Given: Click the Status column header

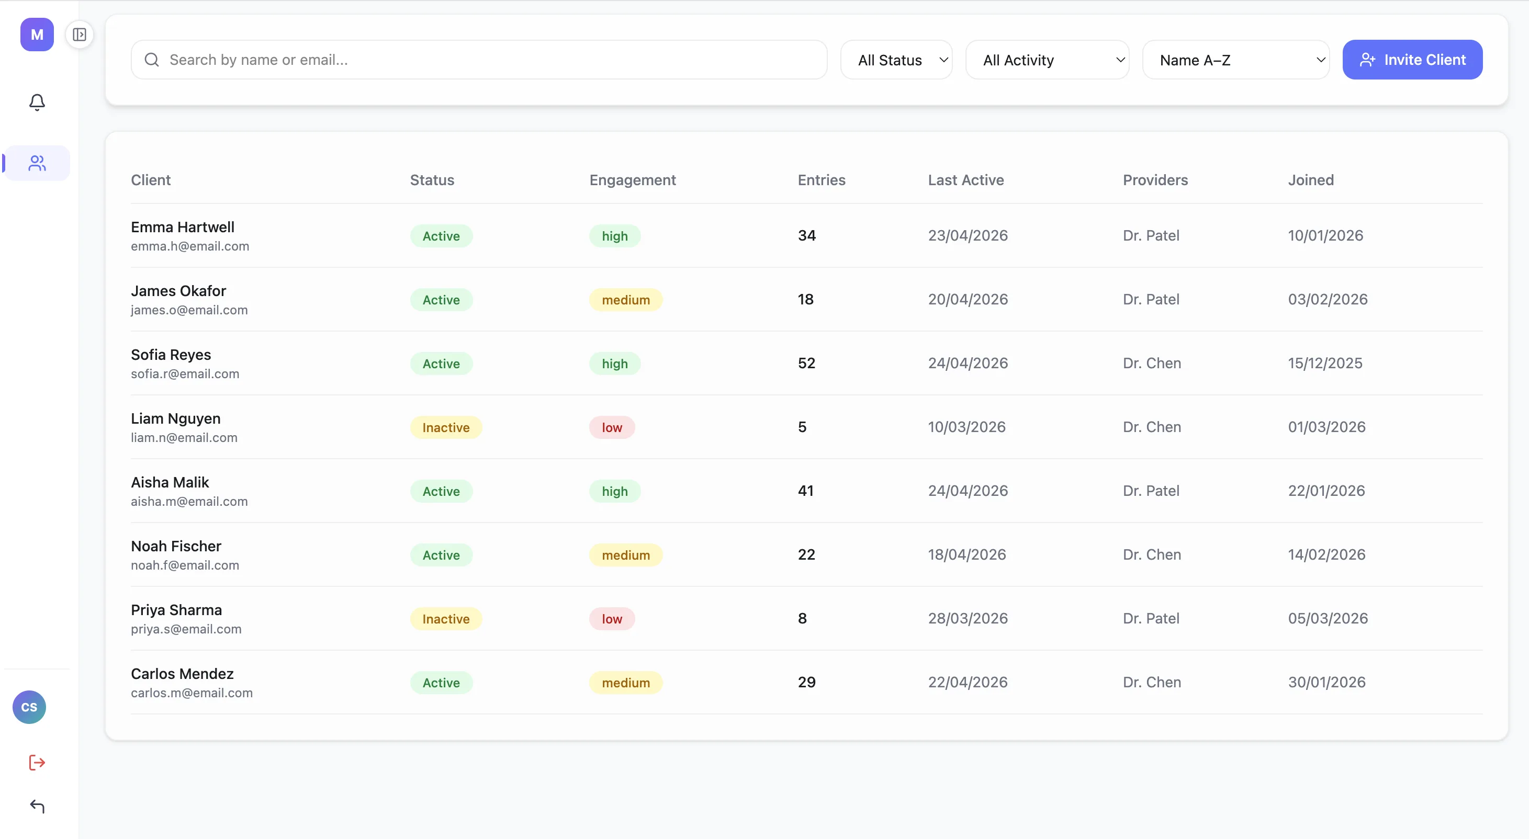Looking at the screenshot, I should pyautogui.click(x=432, y=180).
